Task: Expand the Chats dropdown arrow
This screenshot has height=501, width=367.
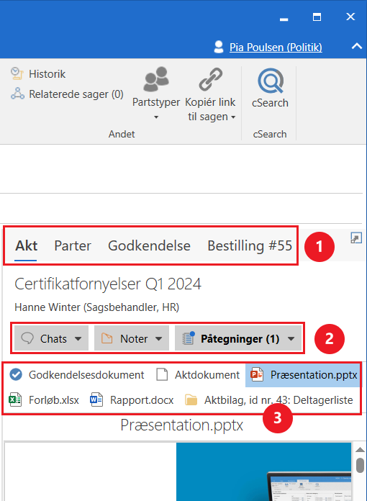Action: 78,339
